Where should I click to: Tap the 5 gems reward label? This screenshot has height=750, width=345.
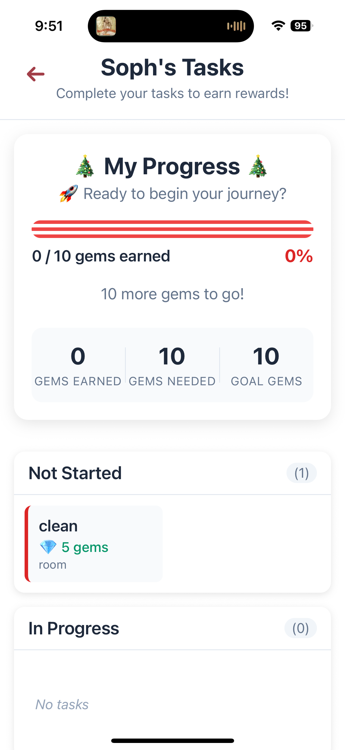[x=85, y=547]
